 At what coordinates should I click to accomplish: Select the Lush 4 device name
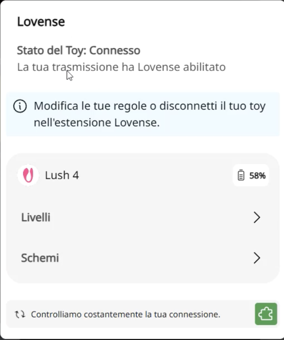point(62,175)
